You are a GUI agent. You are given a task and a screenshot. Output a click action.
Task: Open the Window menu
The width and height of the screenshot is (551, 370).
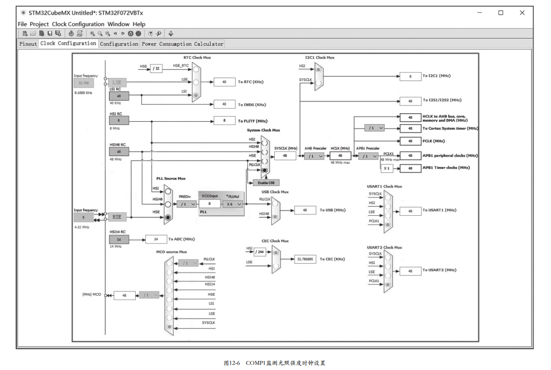click(119, 24)
